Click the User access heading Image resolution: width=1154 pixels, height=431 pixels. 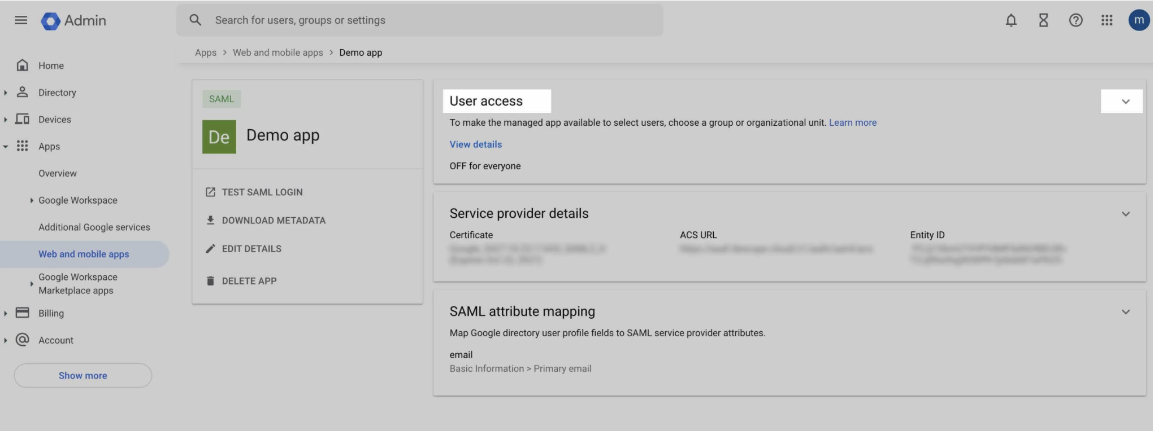click(x=486, y=101)
